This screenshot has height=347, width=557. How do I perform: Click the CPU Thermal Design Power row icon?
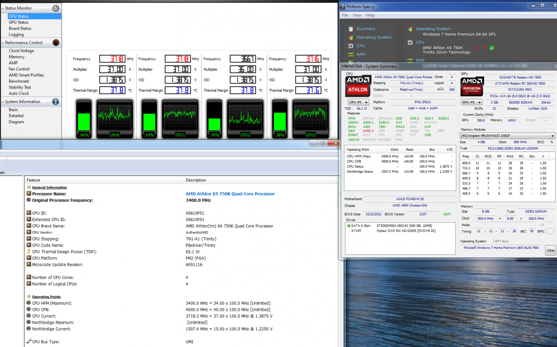coord(29,252)
